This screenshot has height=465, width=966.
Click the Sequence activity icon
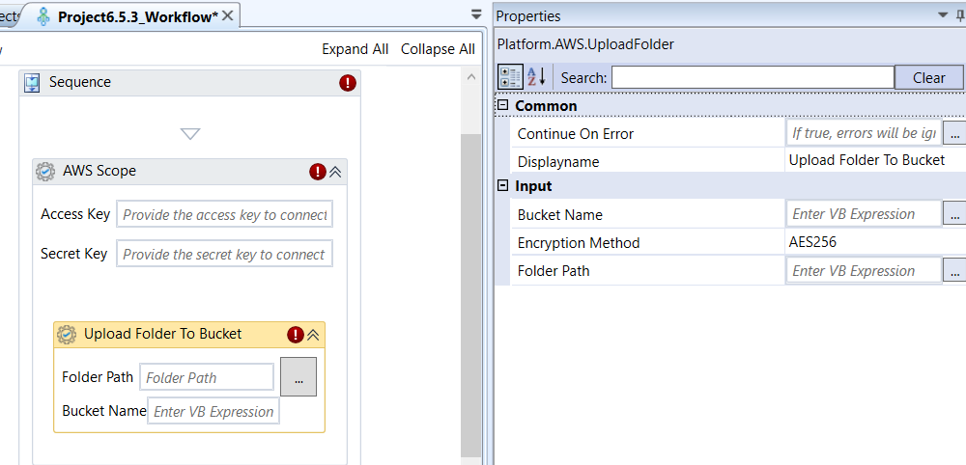(x=32, y=83)
